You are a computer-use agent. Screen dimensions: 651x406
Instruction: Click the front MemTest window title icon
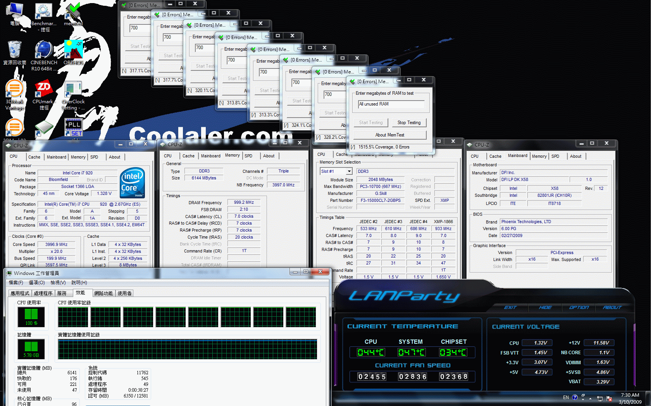353,82
